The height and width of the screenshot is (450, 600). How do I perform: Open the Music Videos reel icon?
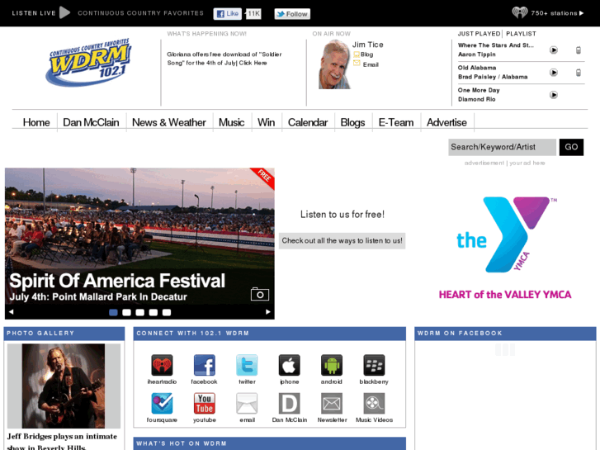pos(374,403)
